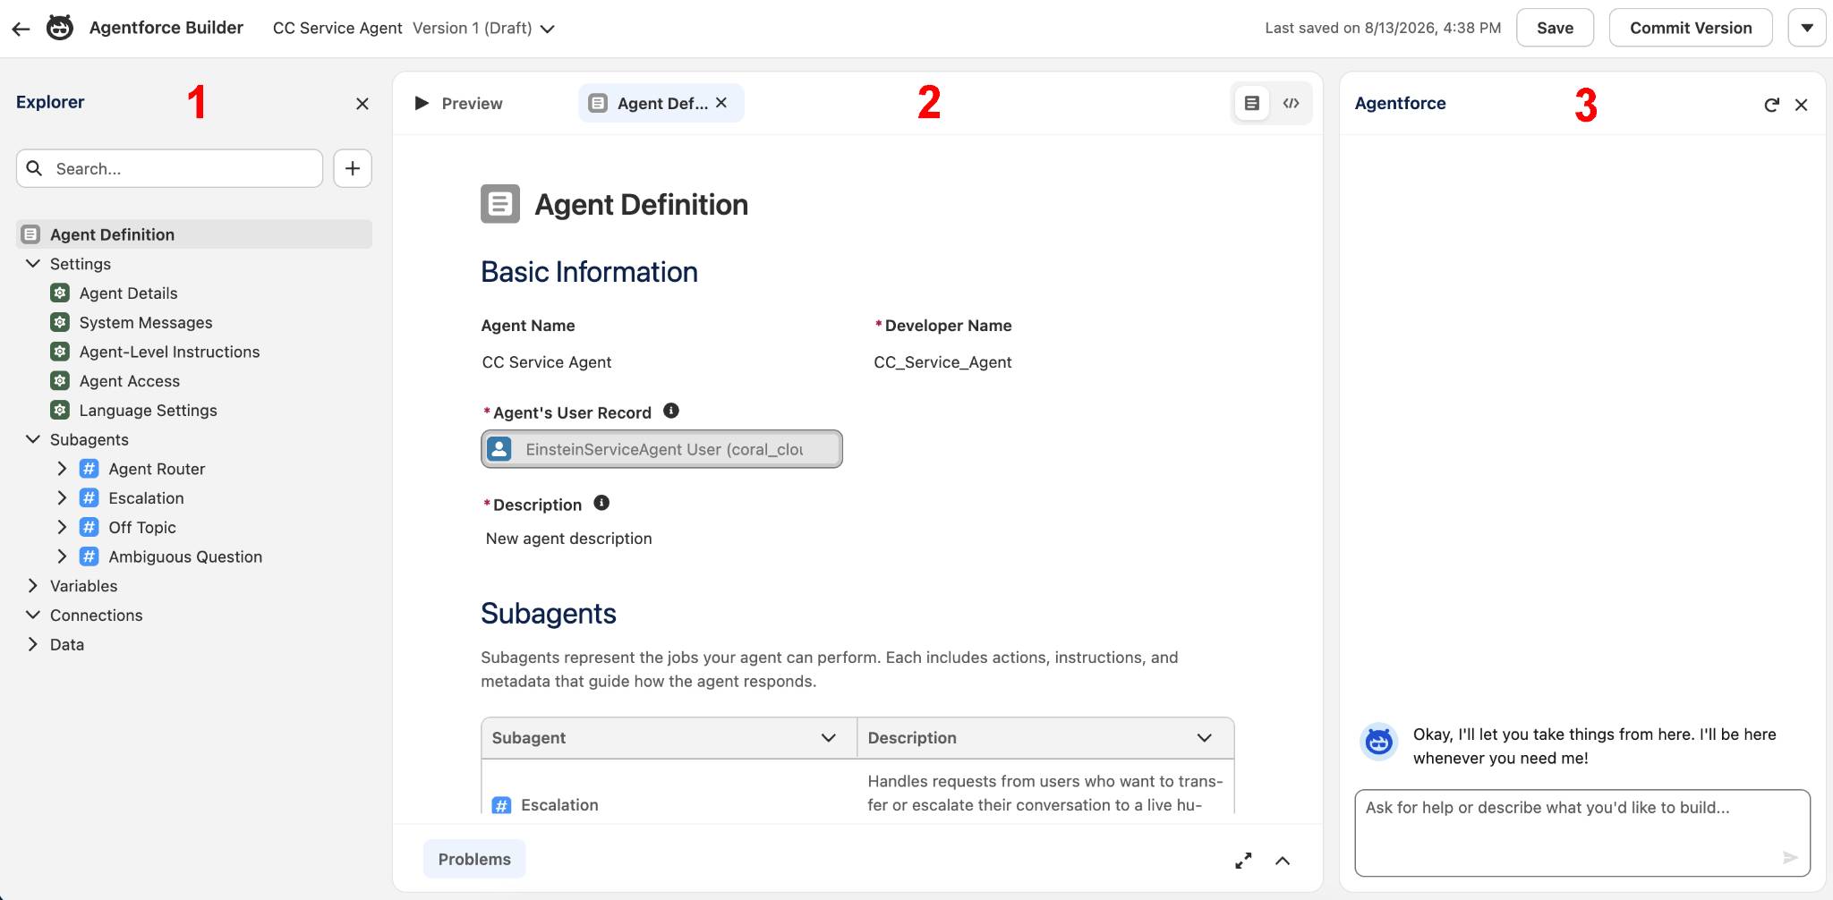The width and height of the screenshot is (1833, 900).
Task: Click the info icon beside Description
Action: coord(601,503)
